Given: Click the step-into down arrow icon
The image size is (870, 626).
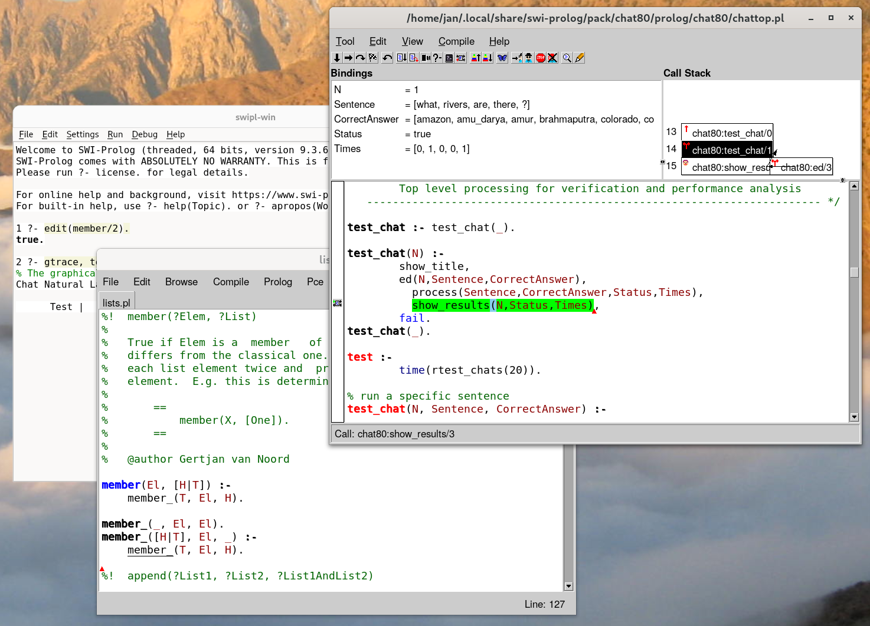Looking at the screenshot, I should [x=337, y=58].
